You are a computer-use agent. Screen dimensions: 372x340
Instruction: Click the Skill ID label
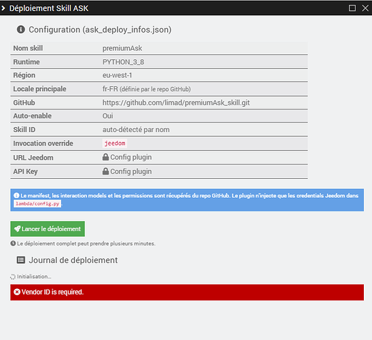pyautogui.click(x=24, y=130)
